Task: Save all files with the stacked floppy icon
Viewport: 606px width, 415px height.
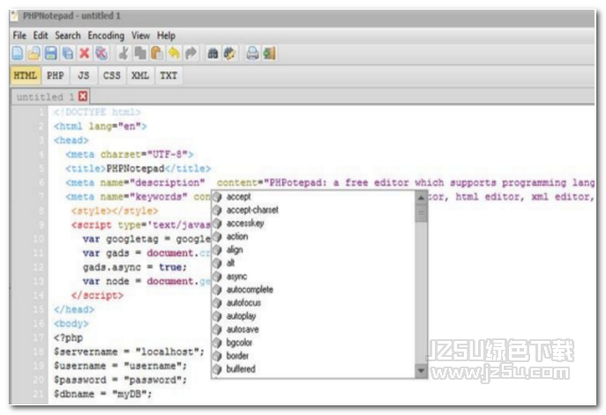Action: [68, 53]
